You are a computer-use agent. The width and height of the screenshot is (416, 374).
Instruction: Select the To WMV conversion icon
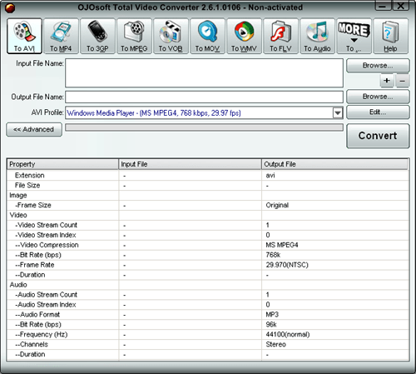tap(244, 36)
